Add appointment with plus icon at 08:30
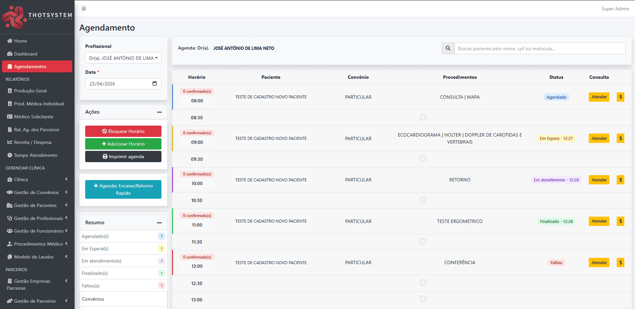This screenshot has height=309, width=635. 423,117
